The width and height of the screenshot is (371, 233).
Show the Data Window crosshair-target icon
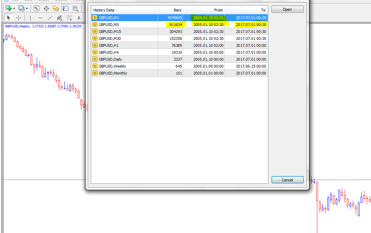click(46, 8)
